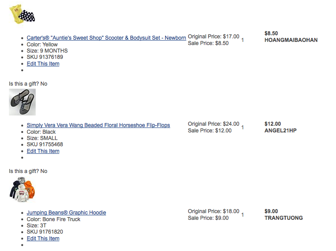This screenshot has height=251, width=336.
Task: Click Color: Bone Fire Truck text
Action: (x=53, y=219)
